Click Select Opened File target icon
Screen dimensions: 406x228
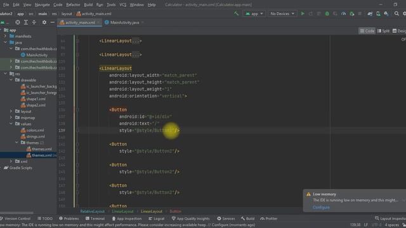18,23
